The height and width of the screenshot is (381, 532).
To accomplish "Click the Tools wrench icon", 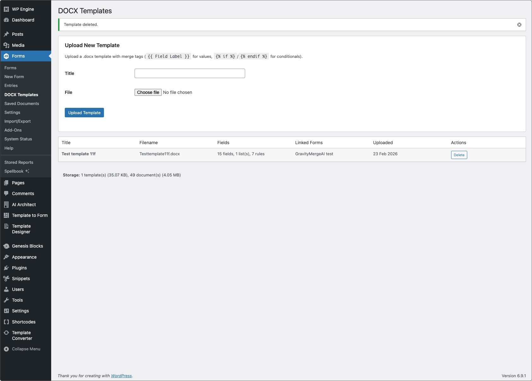I will pos(6,300).
